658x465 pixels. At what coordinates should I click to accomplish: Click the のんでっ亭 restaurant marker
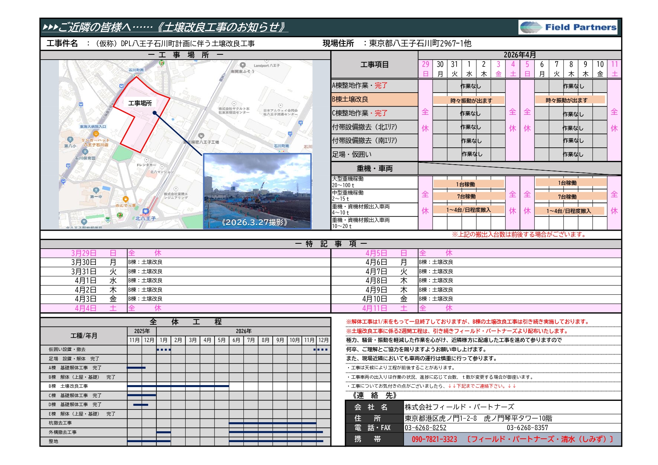pos(126,199)
